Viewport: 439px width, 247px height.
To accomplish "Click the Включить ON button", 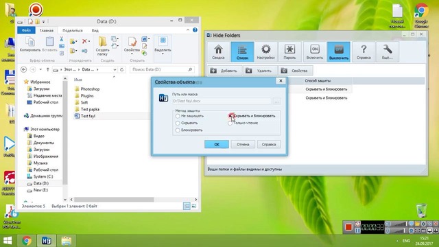I will click(315, 52).
